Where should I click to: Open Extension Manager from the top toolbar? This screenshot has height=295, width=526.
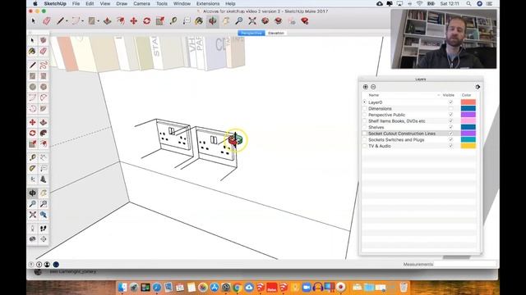pos(305,20)
